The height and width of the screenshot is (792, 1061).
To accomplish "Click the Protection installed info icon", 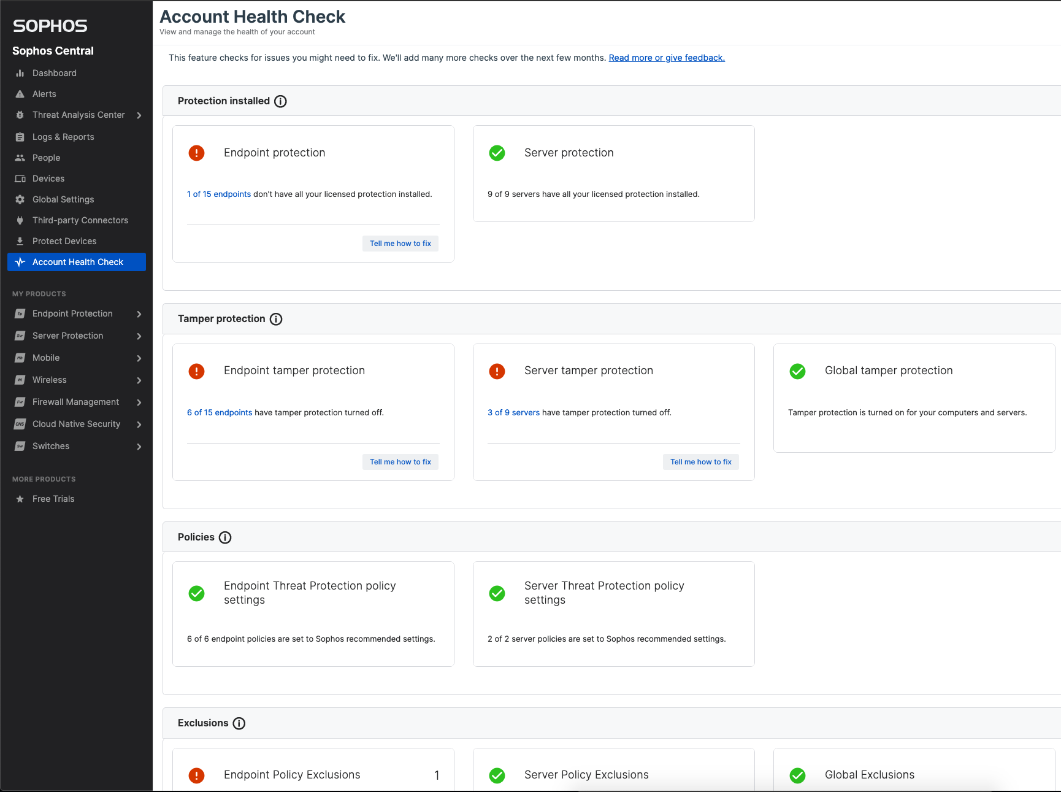I will (x=280, y=101).
